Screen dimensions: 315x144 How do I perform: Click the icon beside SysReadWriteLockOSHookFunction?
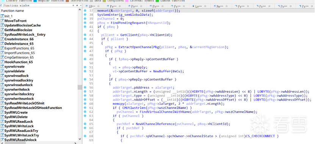tap(2, 108)
